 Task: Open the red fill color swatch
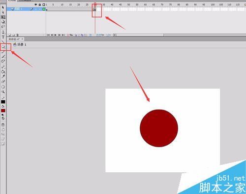pos(3,111)
